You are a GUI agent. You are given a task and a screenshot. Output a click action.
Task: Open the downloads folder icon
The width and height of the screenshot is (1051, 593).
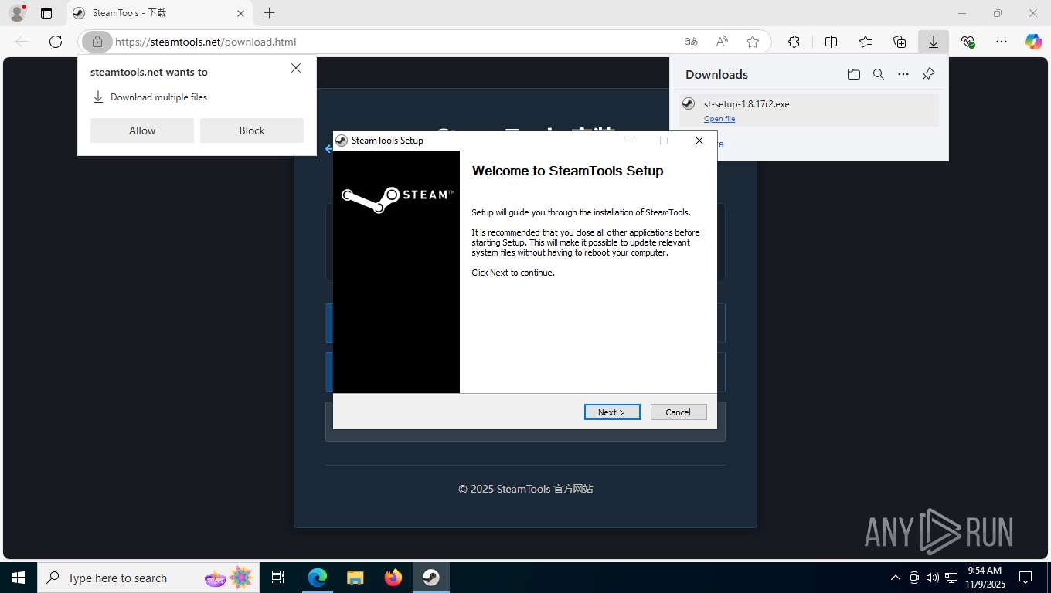[x=853, y=74]
